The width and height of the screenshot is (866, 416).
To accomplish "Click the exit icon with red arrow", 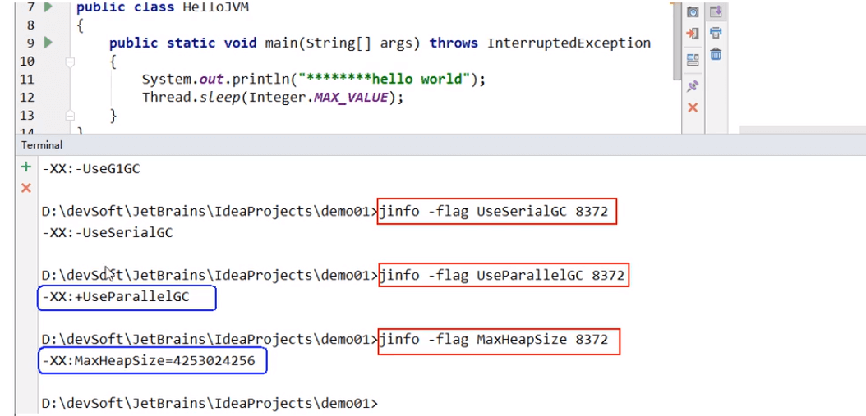I will tap(693, 34).
